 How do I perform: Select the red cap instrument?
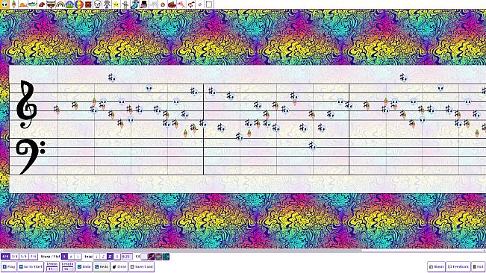[42, 4]
